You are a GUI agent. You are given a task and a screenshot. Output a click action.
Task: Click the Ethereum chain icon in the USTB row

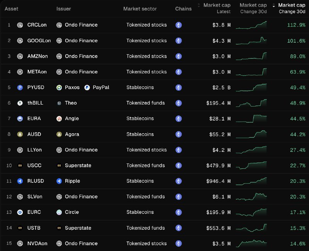[x=178, y=228]
